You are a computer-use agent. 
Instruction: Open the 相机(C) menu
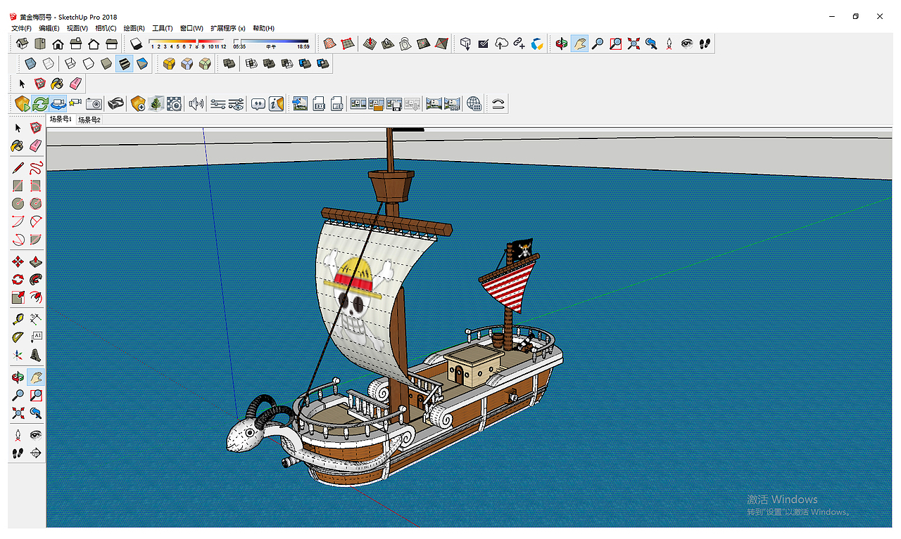106,28
